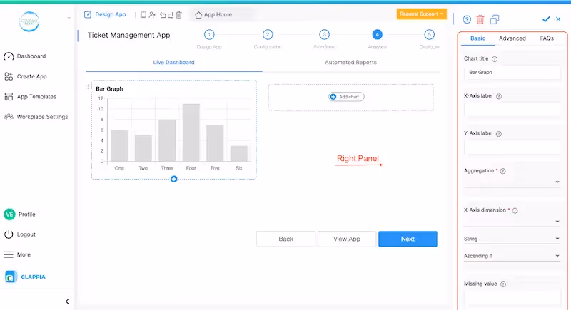Confirm changes with blue checkmark icon
Viewport: 571px width, 310px height.
[546, 19]
